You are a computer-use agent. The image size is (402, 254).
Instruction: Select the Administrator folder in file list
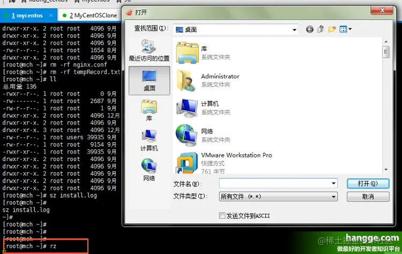tap(207, 81)
